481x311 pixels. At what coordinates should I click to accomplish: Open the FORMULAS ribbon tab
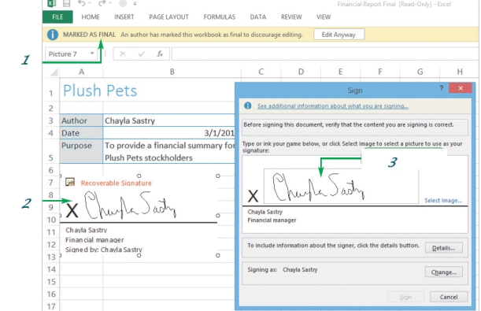[220, 17]
